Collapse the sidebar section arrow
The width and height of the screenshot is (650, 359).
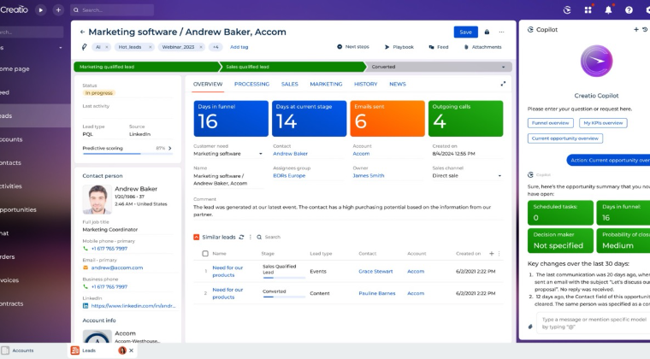coord(61,48)
